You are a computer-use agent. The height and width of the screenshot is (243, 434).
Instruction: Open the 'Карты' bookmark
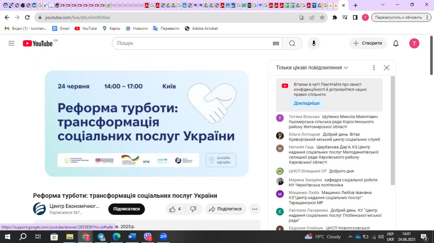111,28
